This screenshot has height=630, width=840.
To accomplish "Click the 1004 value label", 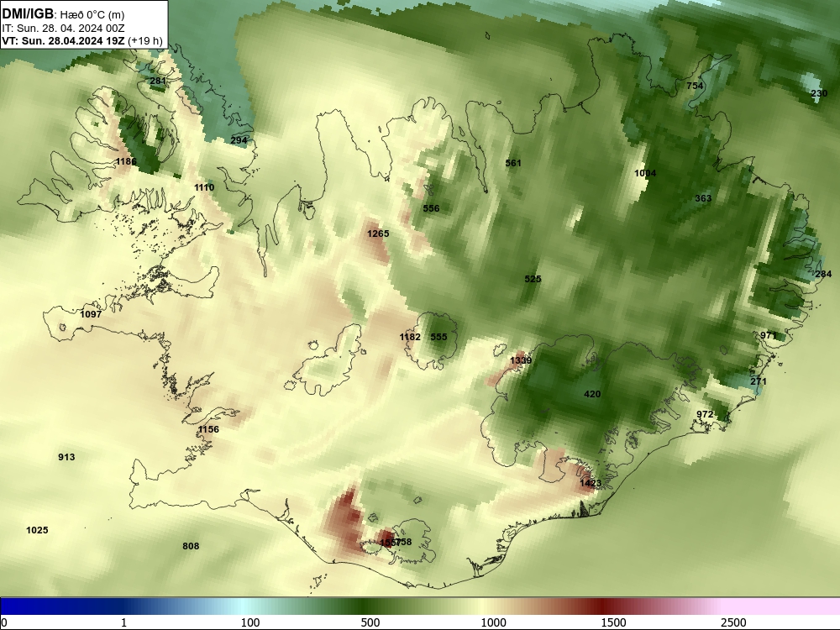I will (x=645, y=173).
